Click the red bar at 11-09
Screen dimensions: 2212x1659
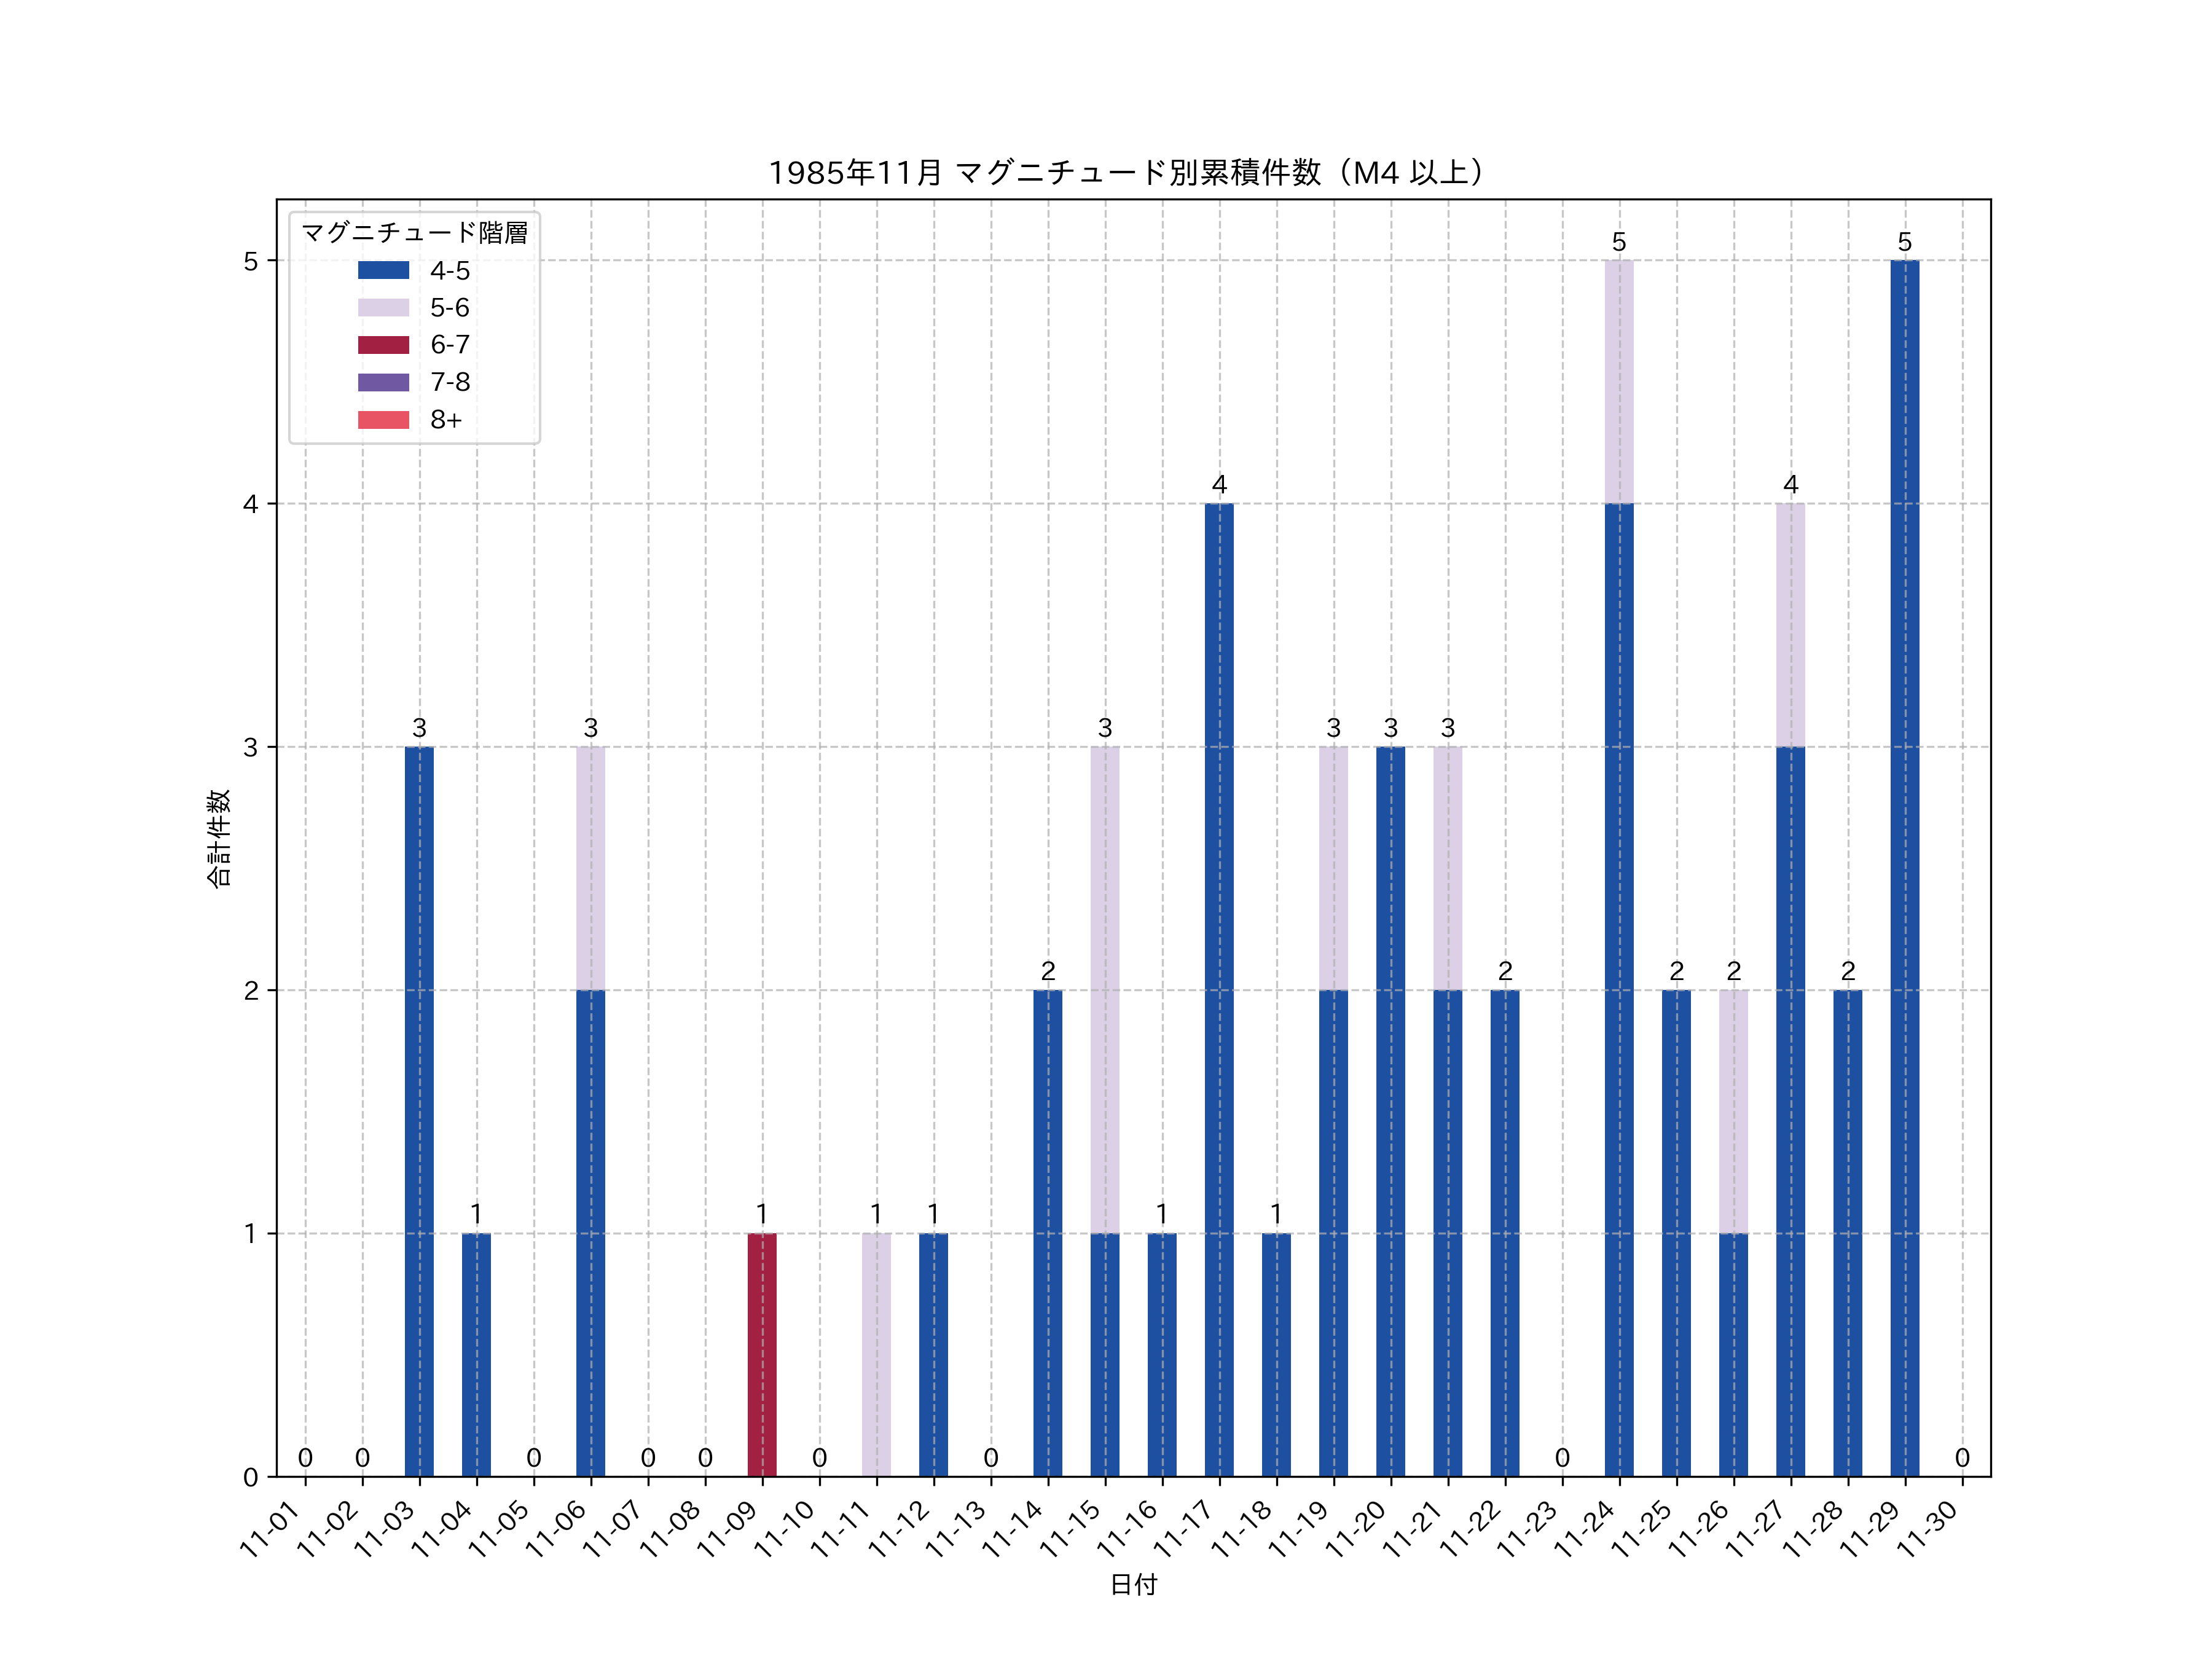click(x=762, y=1354)
